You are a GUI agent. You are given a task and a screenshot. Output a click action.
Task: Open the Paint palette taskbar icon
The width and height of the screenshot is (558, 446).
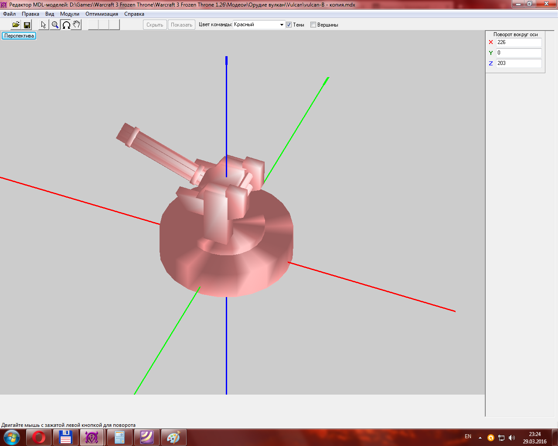173,437
